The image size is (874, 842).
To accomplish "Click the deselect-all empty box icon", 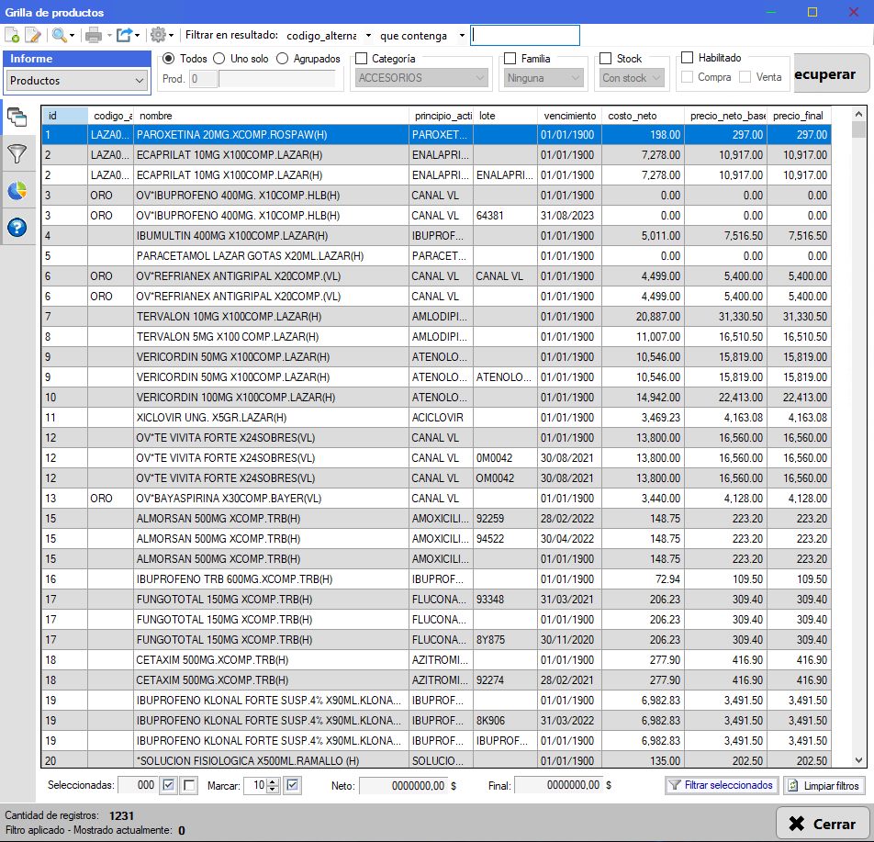I will tap(189, 785).
